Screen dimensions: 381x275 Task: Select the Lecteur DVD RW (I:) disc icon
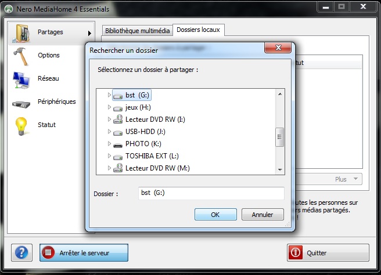click(x=118, y=119)
